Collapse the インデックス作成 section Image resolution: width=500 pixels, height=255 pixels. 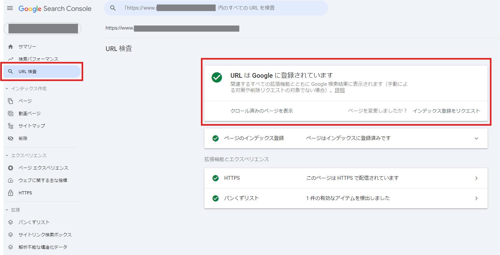click(7, 89)
